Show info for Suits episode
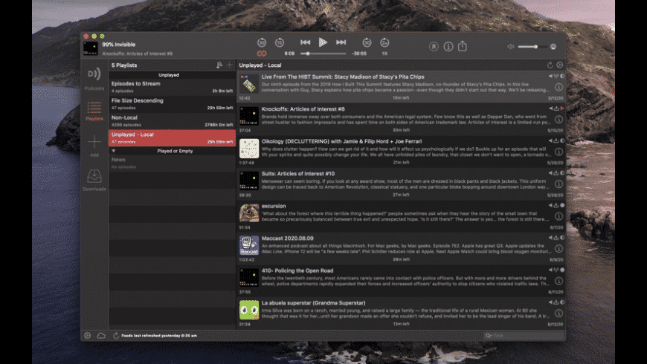 559,183
